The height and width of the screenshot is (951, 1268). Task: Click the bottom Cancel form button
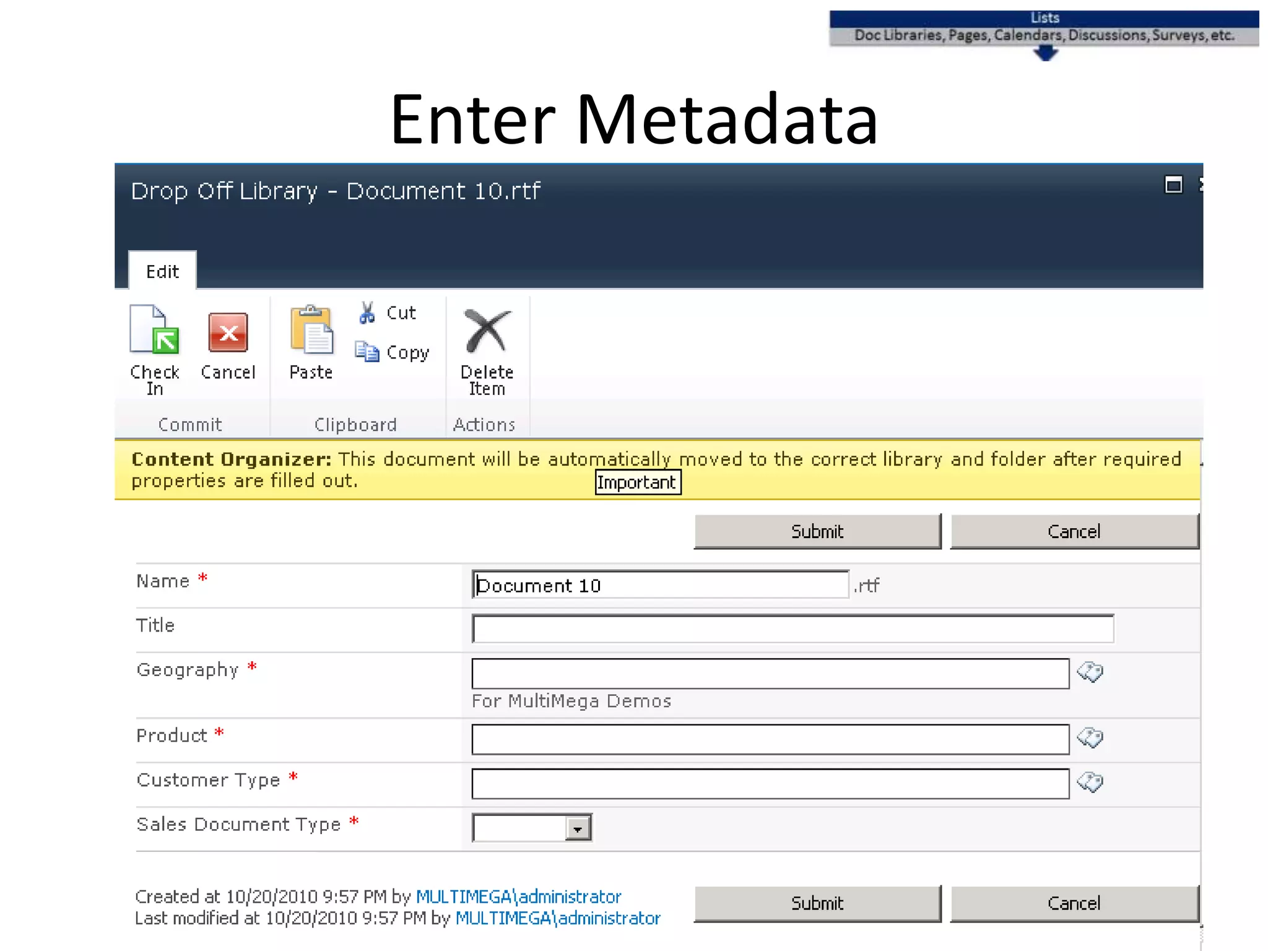coord(1074,903)
